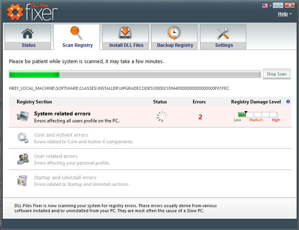Click the Backup Registry clock icon
This screenshot has width=299, height=230.
[x=175, y=33]
